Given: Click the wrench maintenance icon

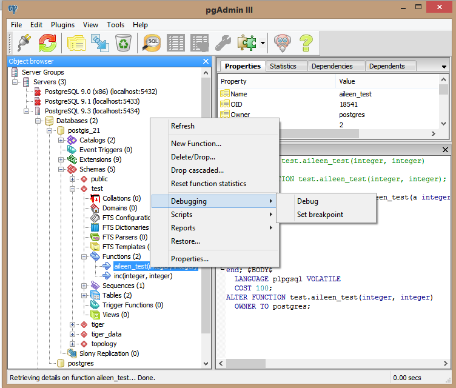Looking at the screenshot, I should click(x=223, y=42).
